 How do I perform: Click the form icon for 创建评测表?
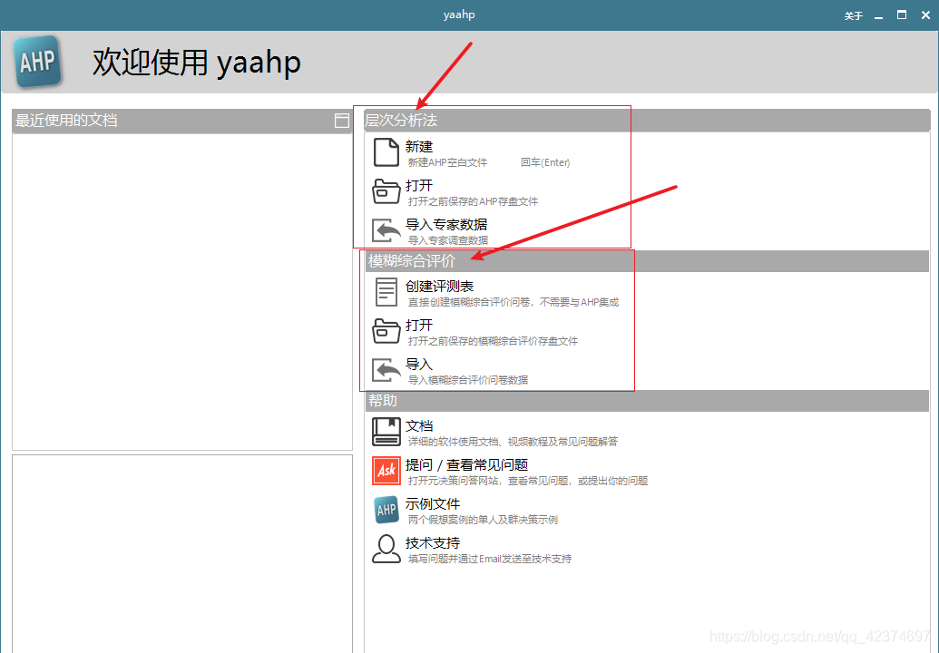386,292
